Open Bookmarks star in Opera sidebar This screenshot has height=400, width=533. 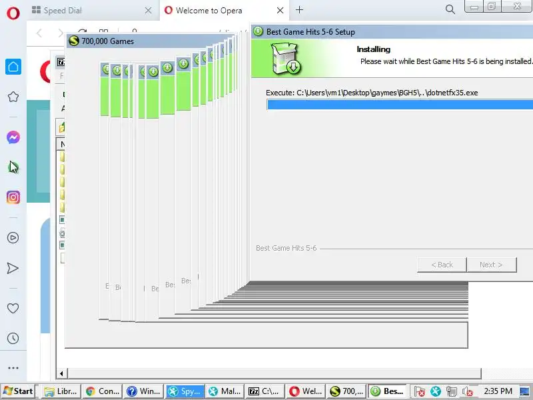13,97
